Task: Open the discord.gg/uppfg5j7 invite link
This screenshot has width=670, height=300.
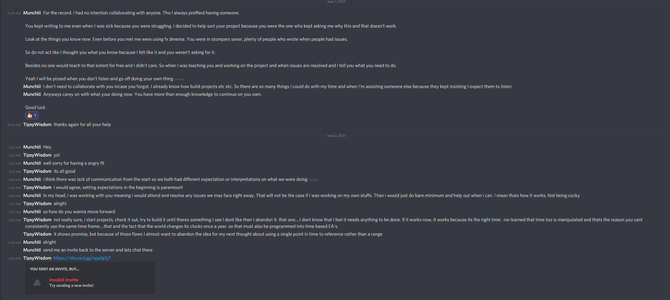Action: point(82,258)
